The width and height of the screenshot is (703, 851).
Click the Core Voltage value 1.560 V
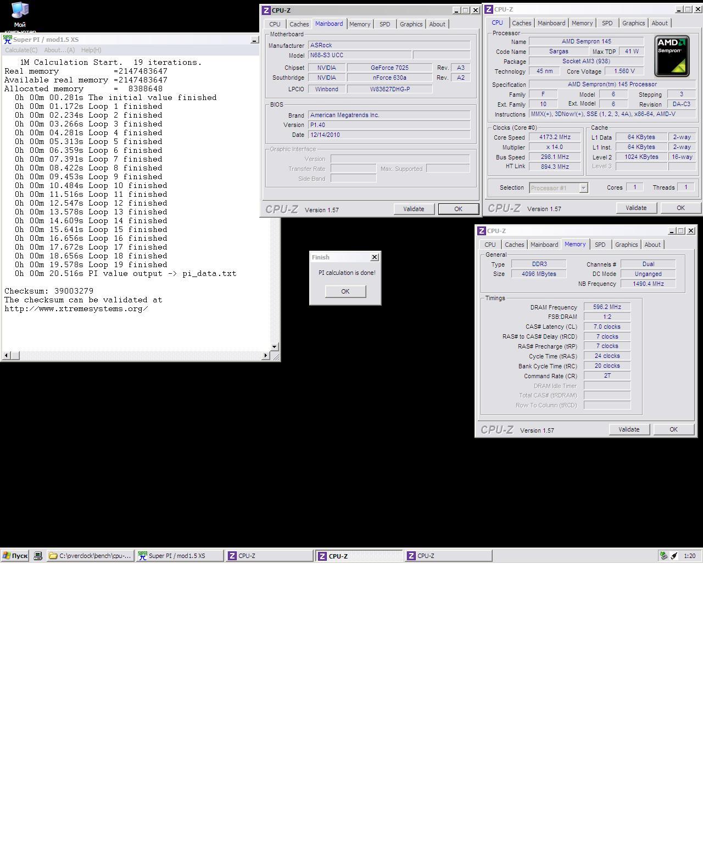point(624,71)
